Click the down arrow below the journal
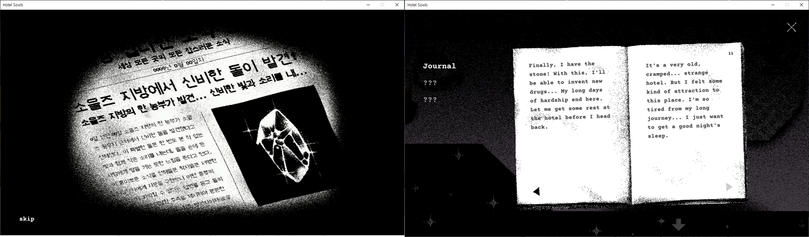The image size is (809, 237). coord(678,224)
